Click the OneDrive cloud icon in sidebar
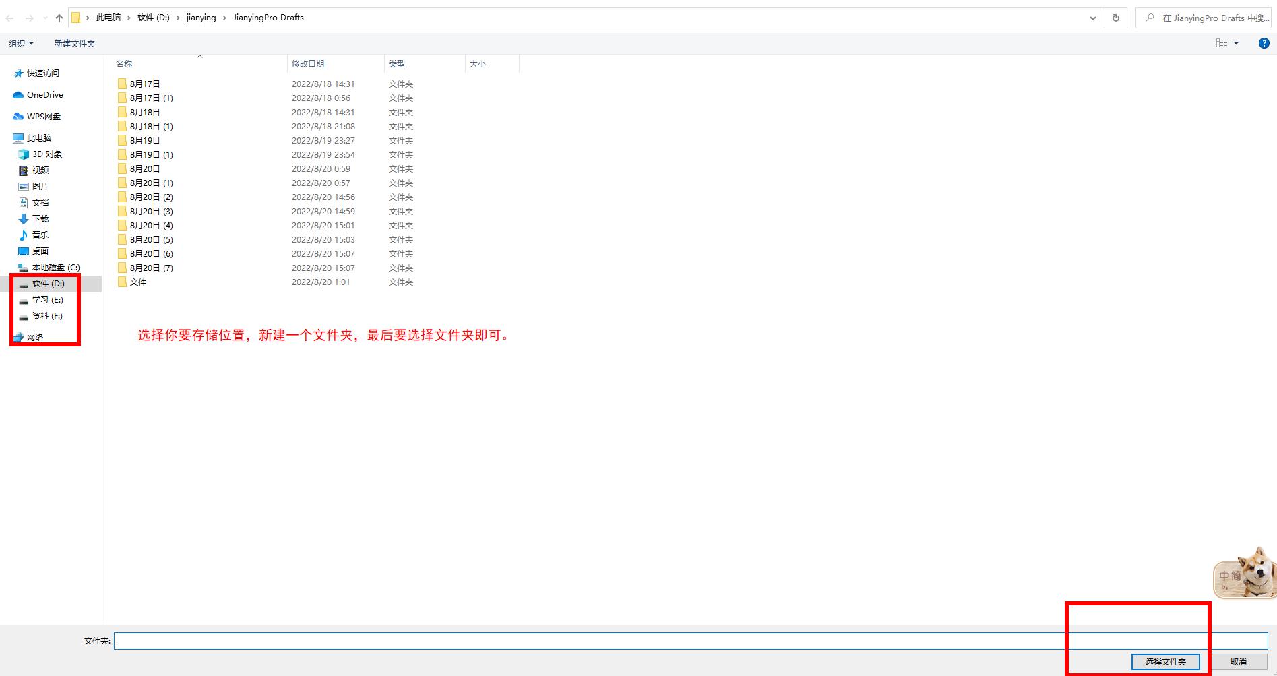Screen dimensions: 1277x676 18,95
